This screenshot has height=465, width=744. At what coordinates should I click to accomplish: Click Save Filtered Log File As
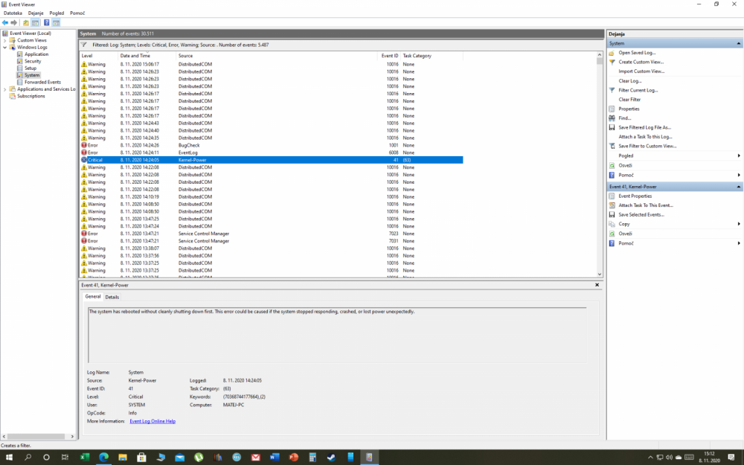[644, 127]
